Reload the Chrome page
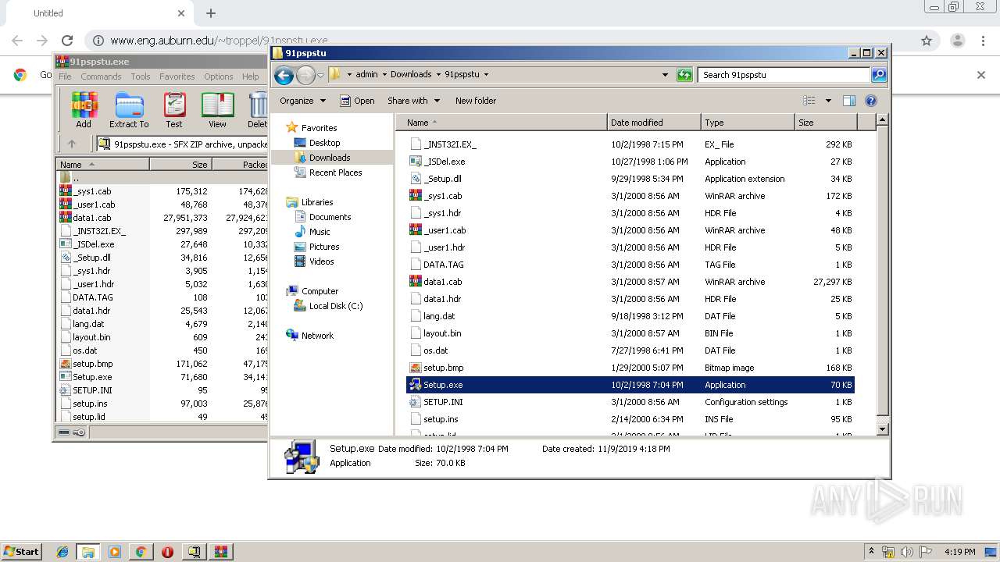This screenshot has height=562, width=1000. click(67, 41)
